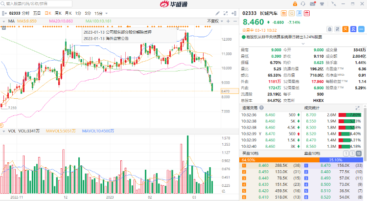
Task: Click the orange 64.90% buy ratio bar
Action: [x=279, y=160]
